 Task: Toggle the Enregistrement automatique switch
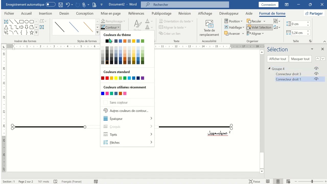(x=51, y=5)
